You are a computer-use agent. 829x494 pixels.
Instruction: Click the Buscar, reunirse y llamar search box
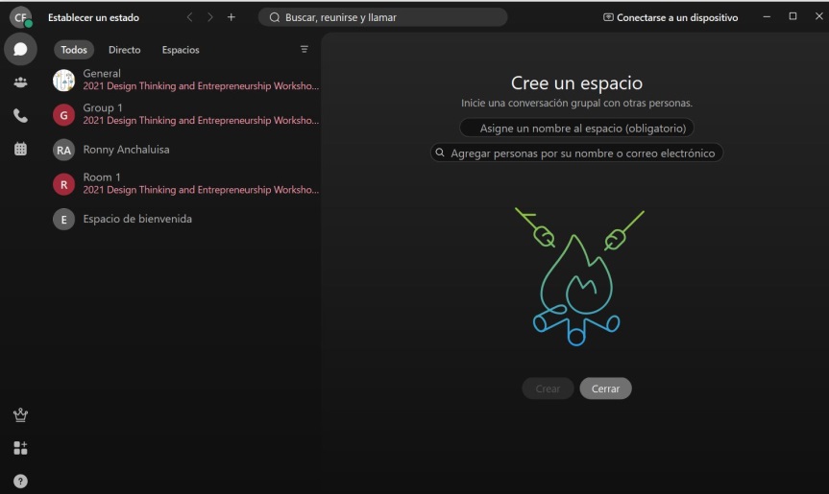click(382, 17)
